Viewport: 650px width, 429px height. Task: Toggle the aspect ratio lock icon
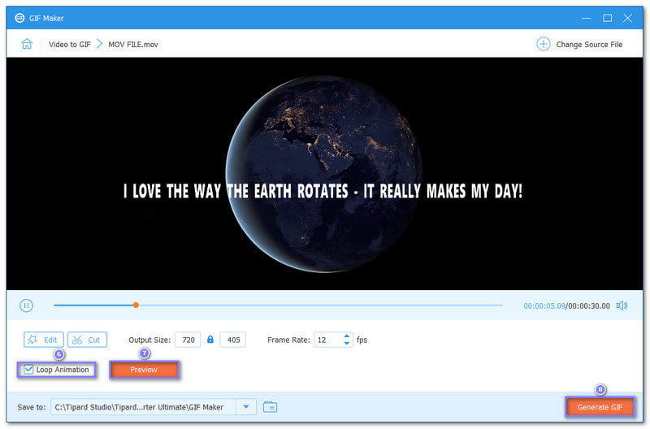[x=210, y=340]
